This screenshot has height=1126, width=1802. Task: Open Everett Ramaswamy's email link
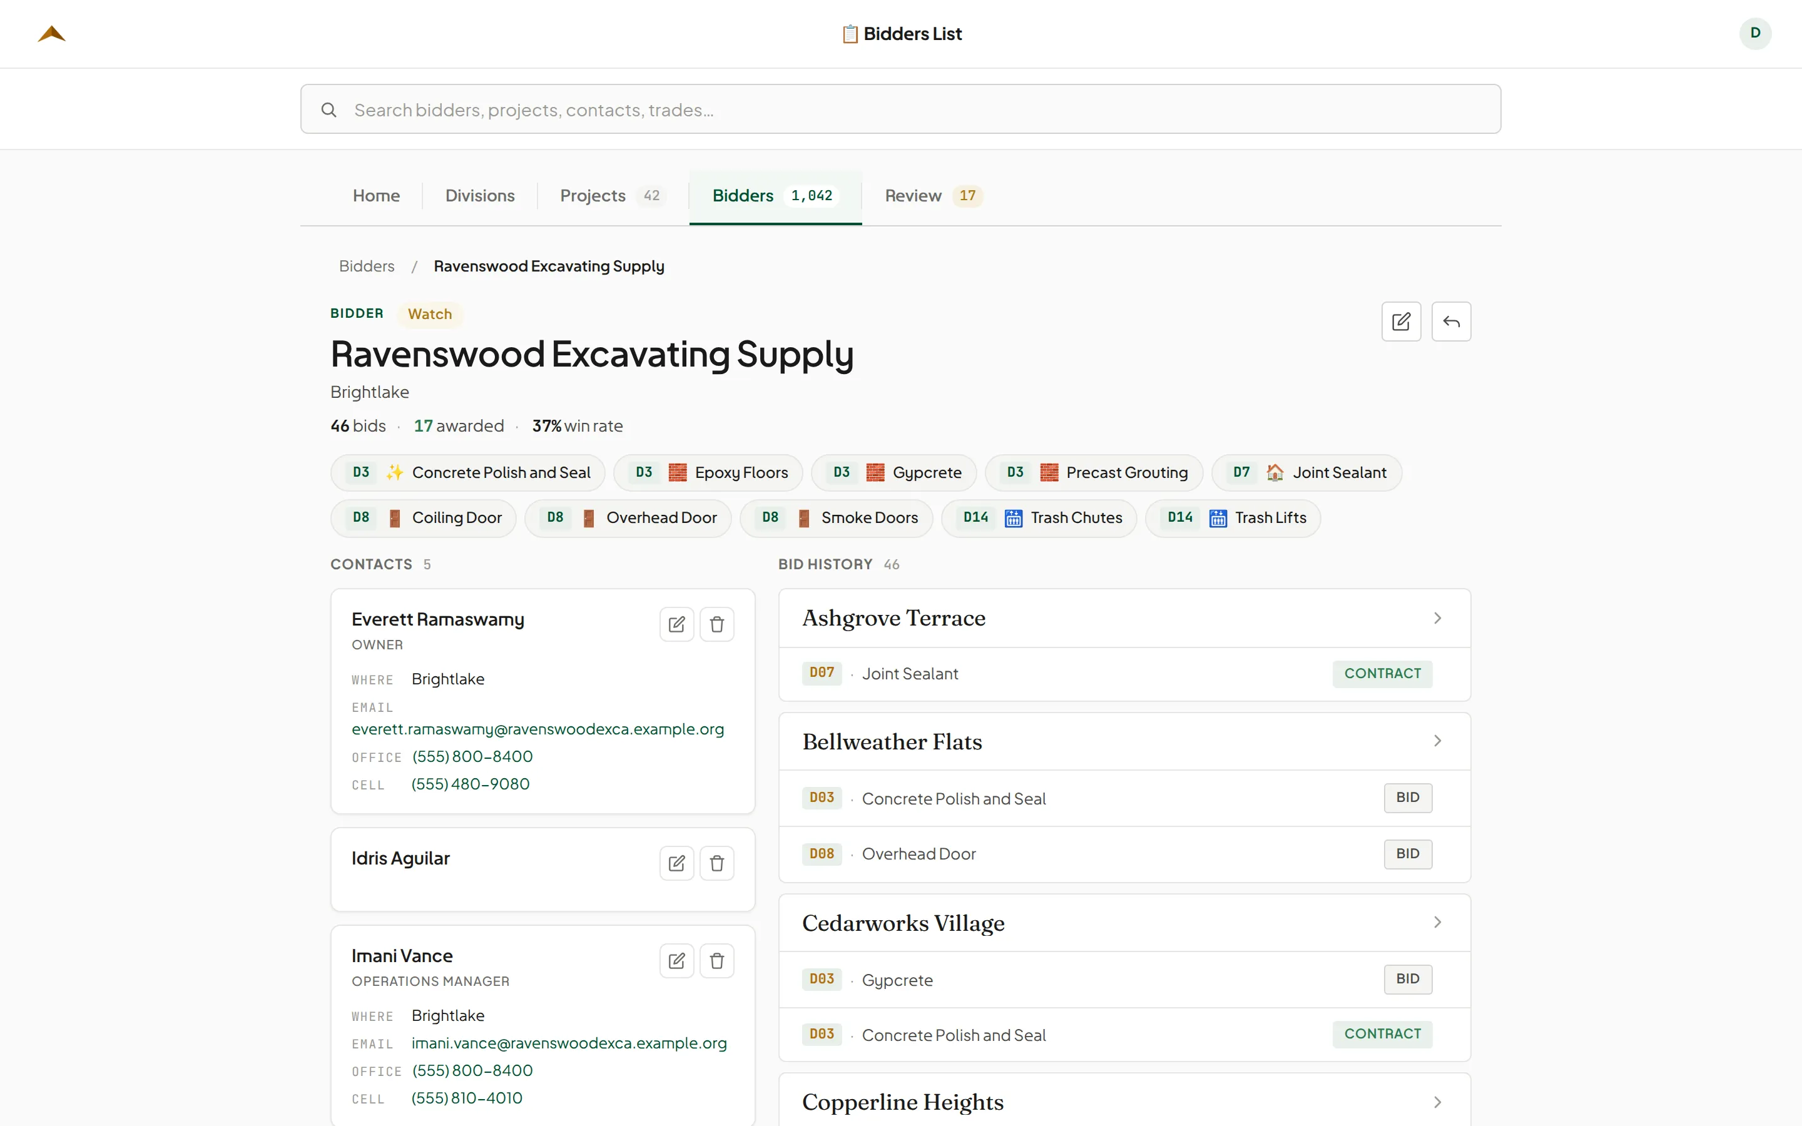point(537,729)
